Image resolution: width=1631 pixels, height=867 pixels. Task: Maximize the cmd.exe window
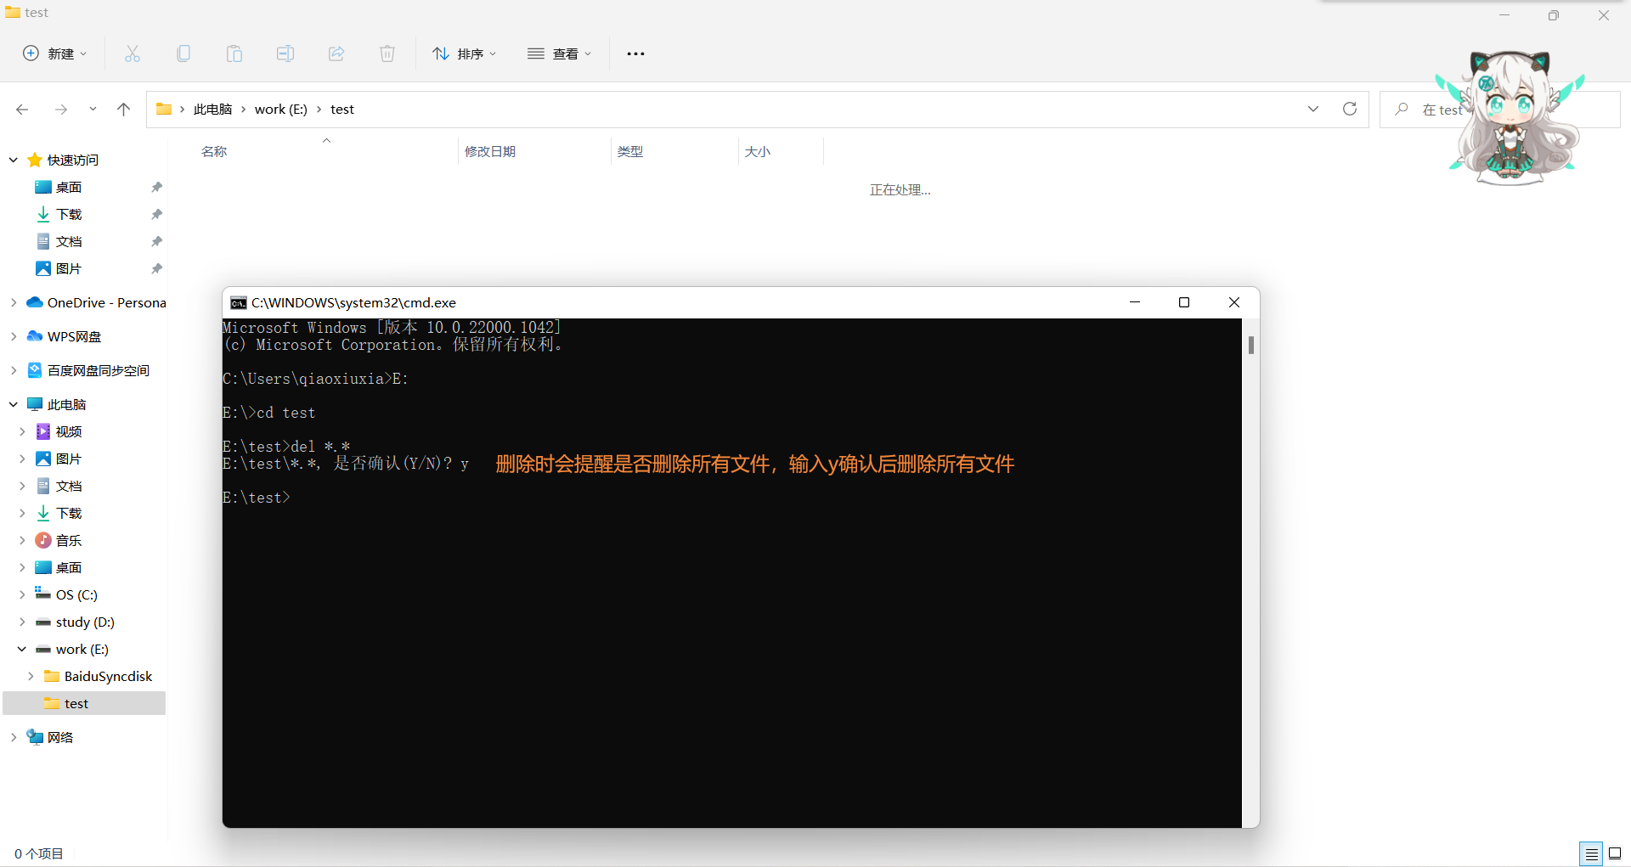coord(1184,302)
